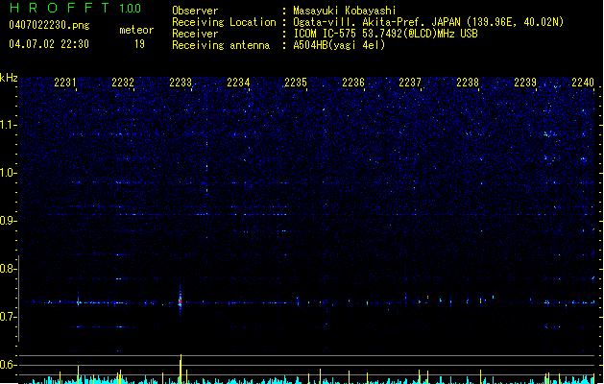Click the 0.6 kHz axis label
This screenshot has width=604, height=384.
tap(8, 365)
